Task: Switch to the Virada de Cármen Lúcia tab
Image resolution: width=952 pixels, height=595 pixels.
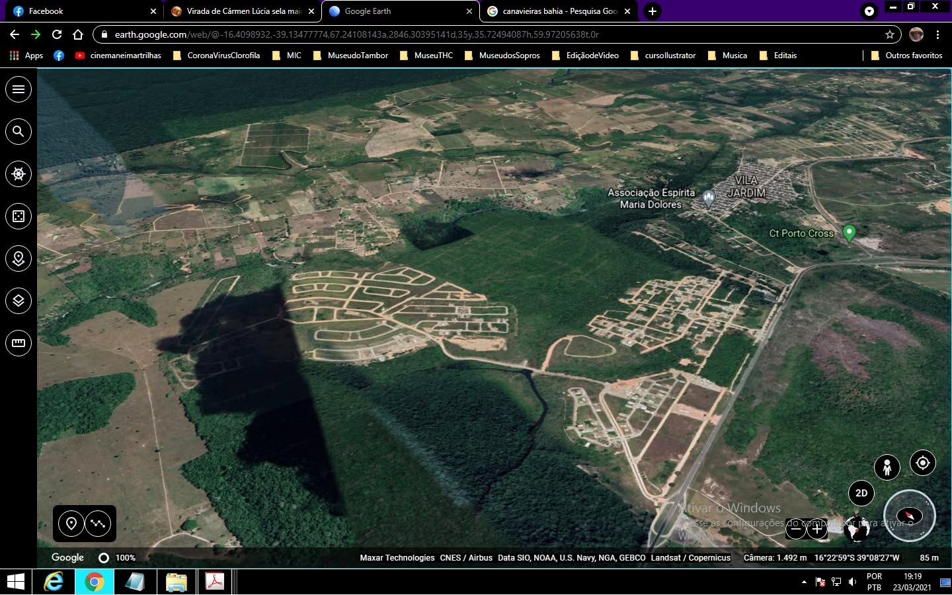Action: pyautogui.click(x=243, y=11)
